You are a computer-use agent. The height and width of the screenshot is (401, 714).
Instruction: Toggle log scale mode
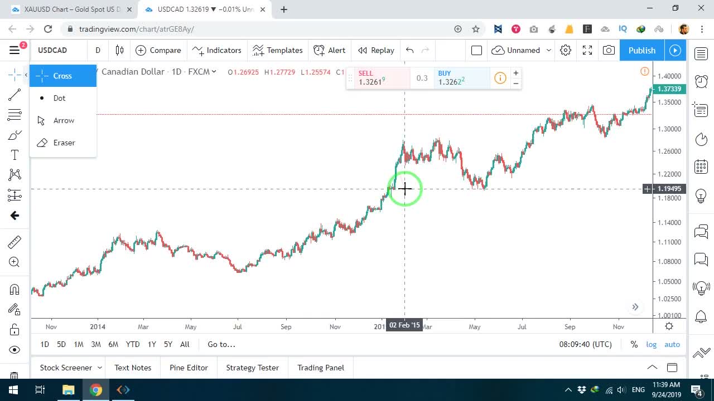[x=652, y=344]
